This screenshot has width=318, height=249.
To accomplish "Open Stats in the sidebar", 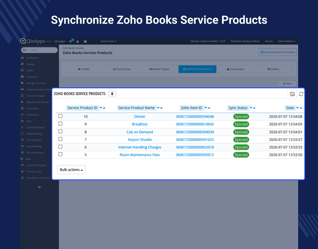I will pos(29,121).
